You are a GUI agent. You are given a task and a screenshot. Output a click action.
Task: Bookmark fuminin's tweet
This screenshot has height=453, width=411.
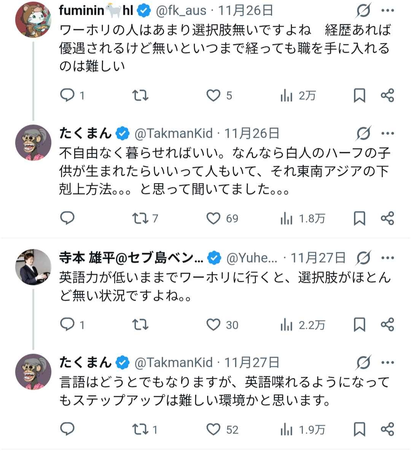tap(359, 95)
